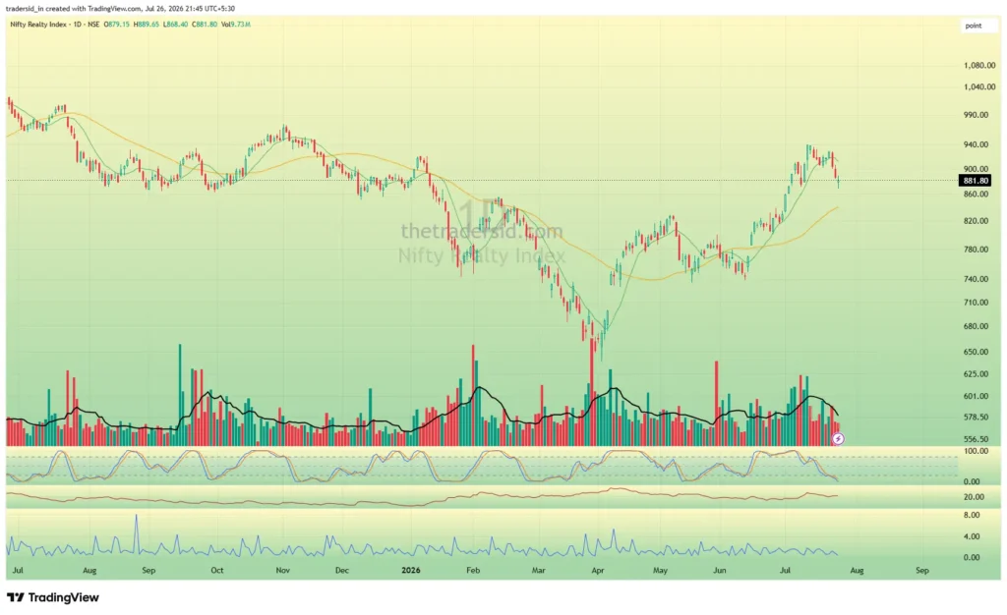1007x615 pixels.
Task: Click the Dec label on time axis
Action: pyautogui.click(x=341, y=570)
